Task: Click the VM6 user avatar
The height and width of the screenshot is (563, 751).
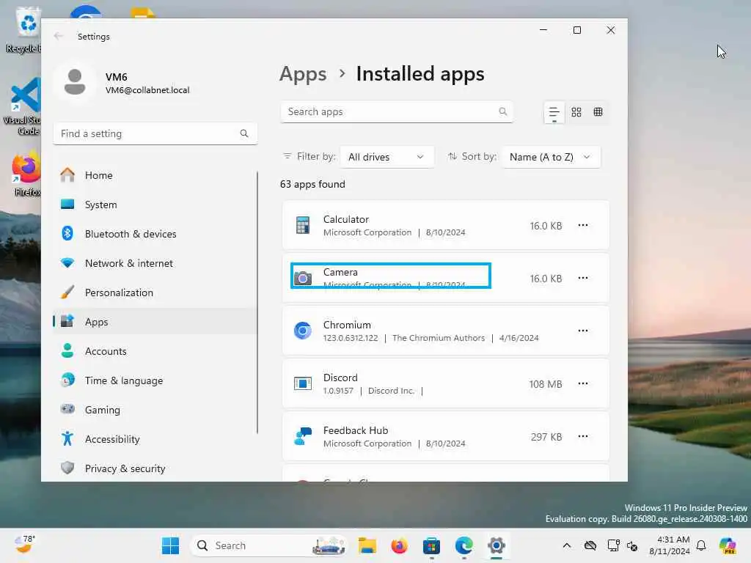Action: pos(75,82)
